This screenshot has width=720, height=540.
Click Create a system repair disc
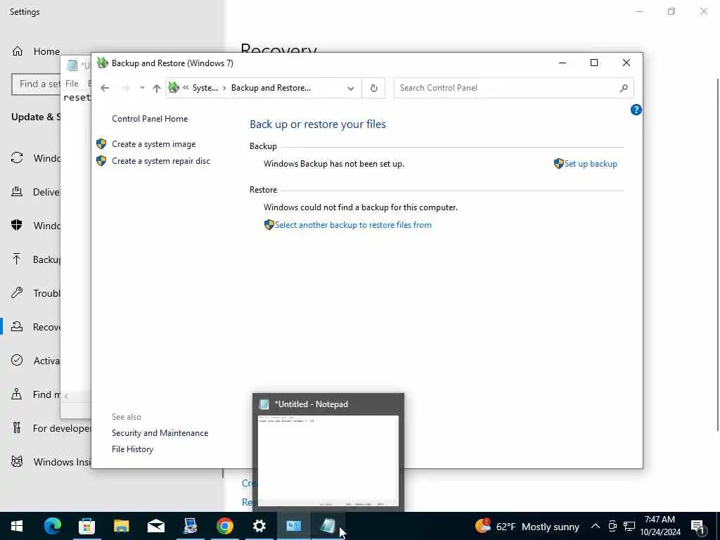[161, 161]
